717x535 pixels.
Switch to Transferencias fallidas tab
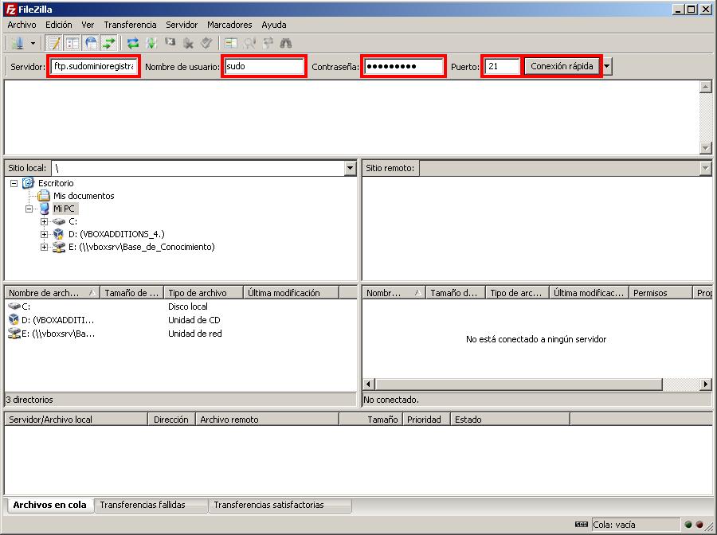tap(151, 505)
